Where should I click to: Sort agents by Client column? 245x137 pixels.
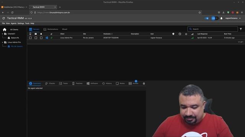point(62,34)
